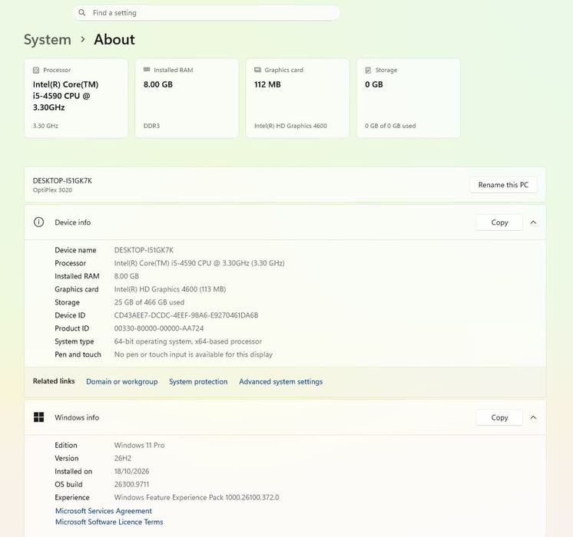The width and height of the screenshot is (573, 537).
Task: Click the search magnifier icon
Action: [82, 13]
